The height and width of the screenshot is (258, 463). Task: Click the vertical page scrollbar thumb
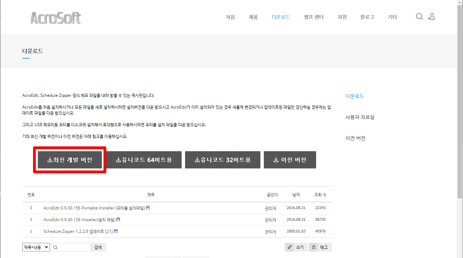[460, 102]
